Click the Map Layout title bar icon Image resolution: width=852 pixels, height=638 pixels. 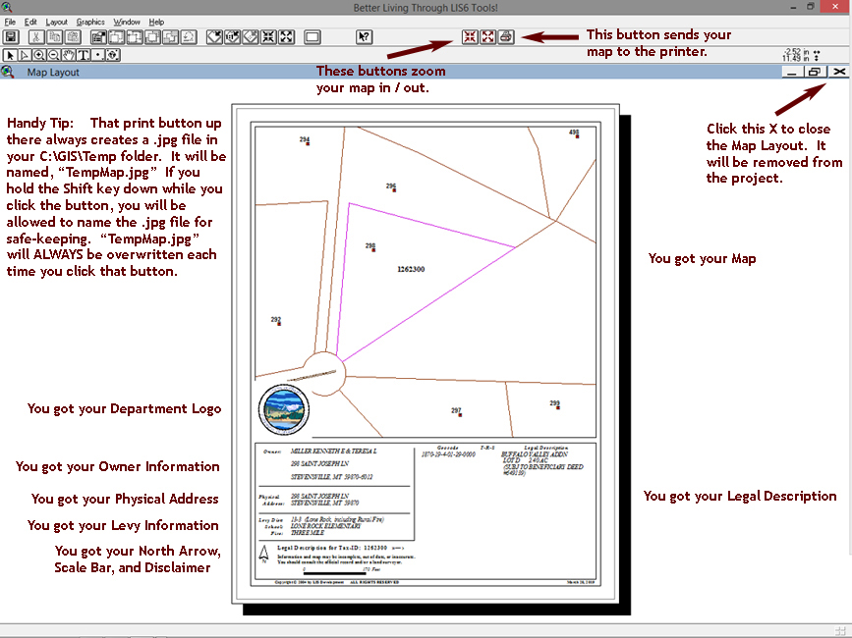8,72
